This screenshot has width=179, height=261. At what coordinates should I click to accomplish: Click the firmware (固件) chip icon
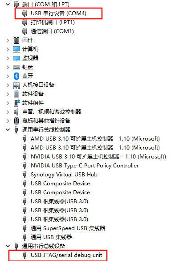pos(16,40)
